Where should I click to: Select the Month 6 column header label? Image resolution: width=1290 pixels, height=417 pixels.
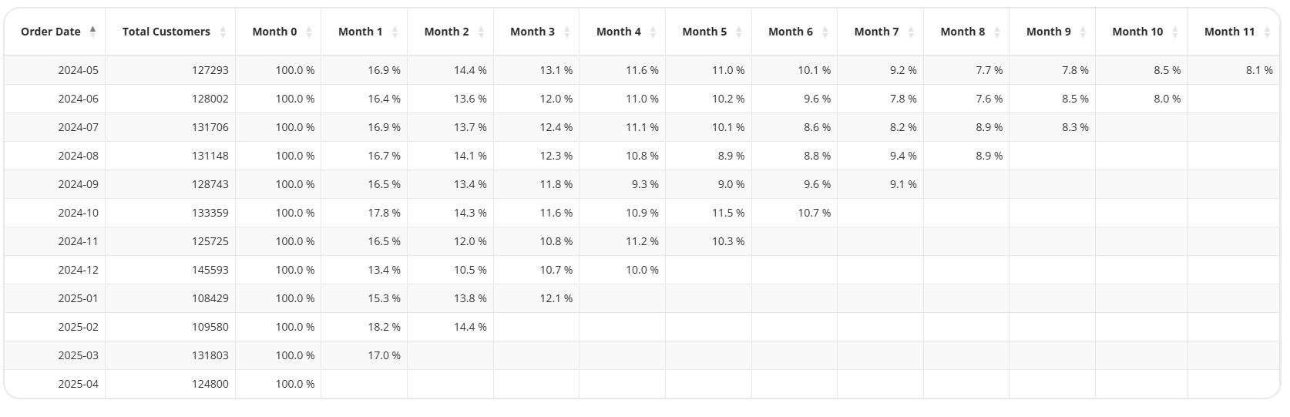pyautogui.click(x=791, y=32)
